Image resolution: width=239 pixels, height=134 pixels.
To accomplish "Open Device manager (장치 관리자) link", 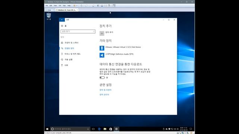I will coord(104,95).
